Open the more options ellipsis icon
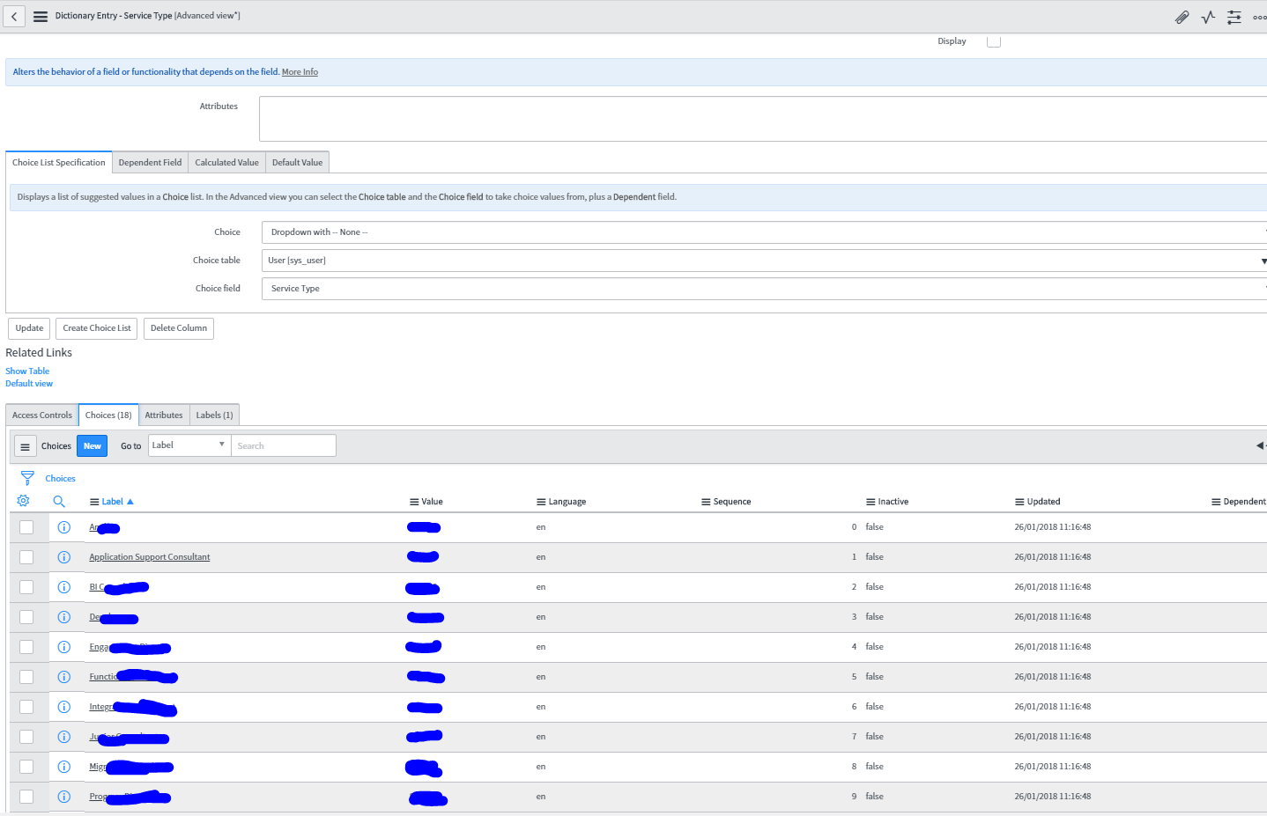Screen dimensions: 1267x816 [1260, 17]
